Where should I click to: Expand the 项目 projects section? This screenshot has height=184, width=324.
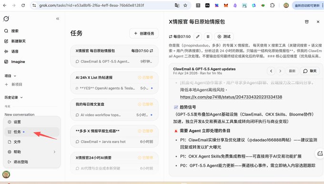click(10, 76)
